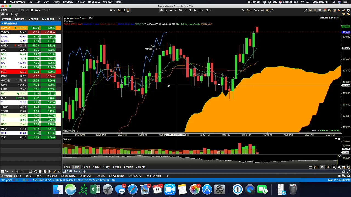This screenshot has width=351, height=197.
Task: Open the line style dropdown next to the trend line
Action: point(251,10)
